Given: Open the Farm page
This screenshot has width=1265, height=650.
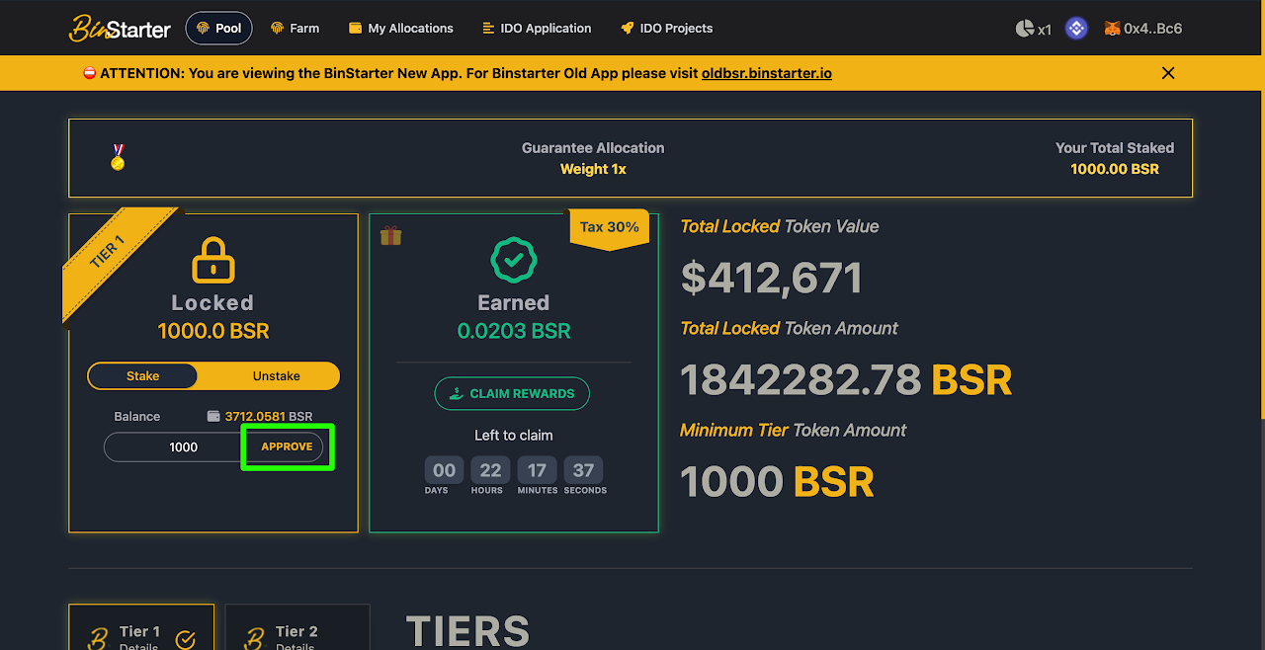Looking at the screenshot, I should point(295,28).
